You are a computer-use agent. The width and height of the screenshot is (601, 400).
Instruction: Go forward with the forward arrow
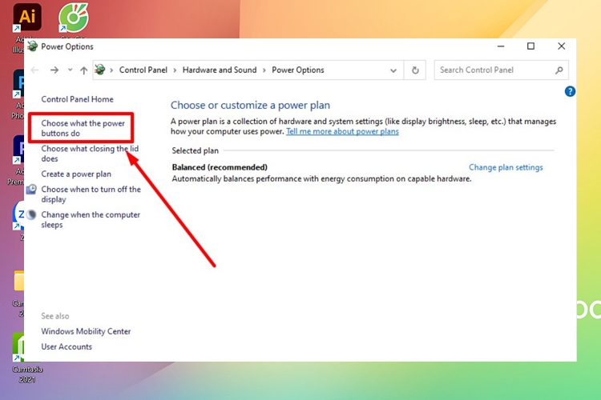54,70
